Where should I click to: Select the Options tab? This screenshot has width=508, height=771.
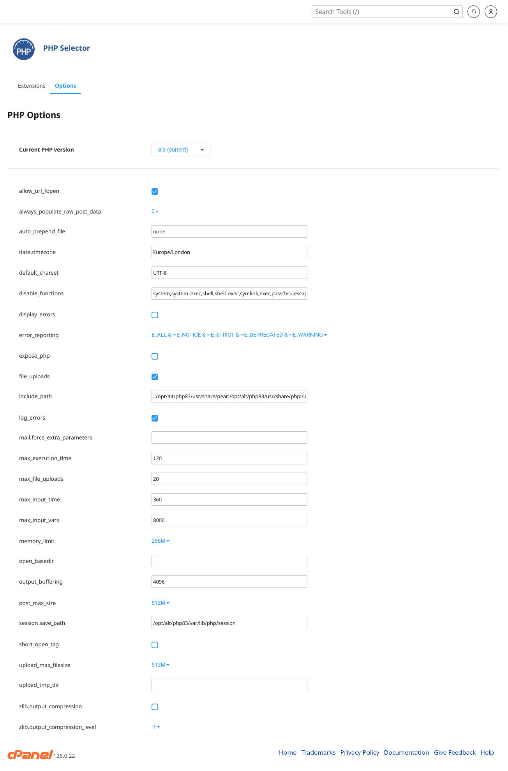tap(65, 86)
